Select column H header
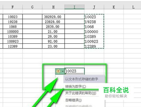Screen dimensions: 141x107 click(x=53, y=7)
